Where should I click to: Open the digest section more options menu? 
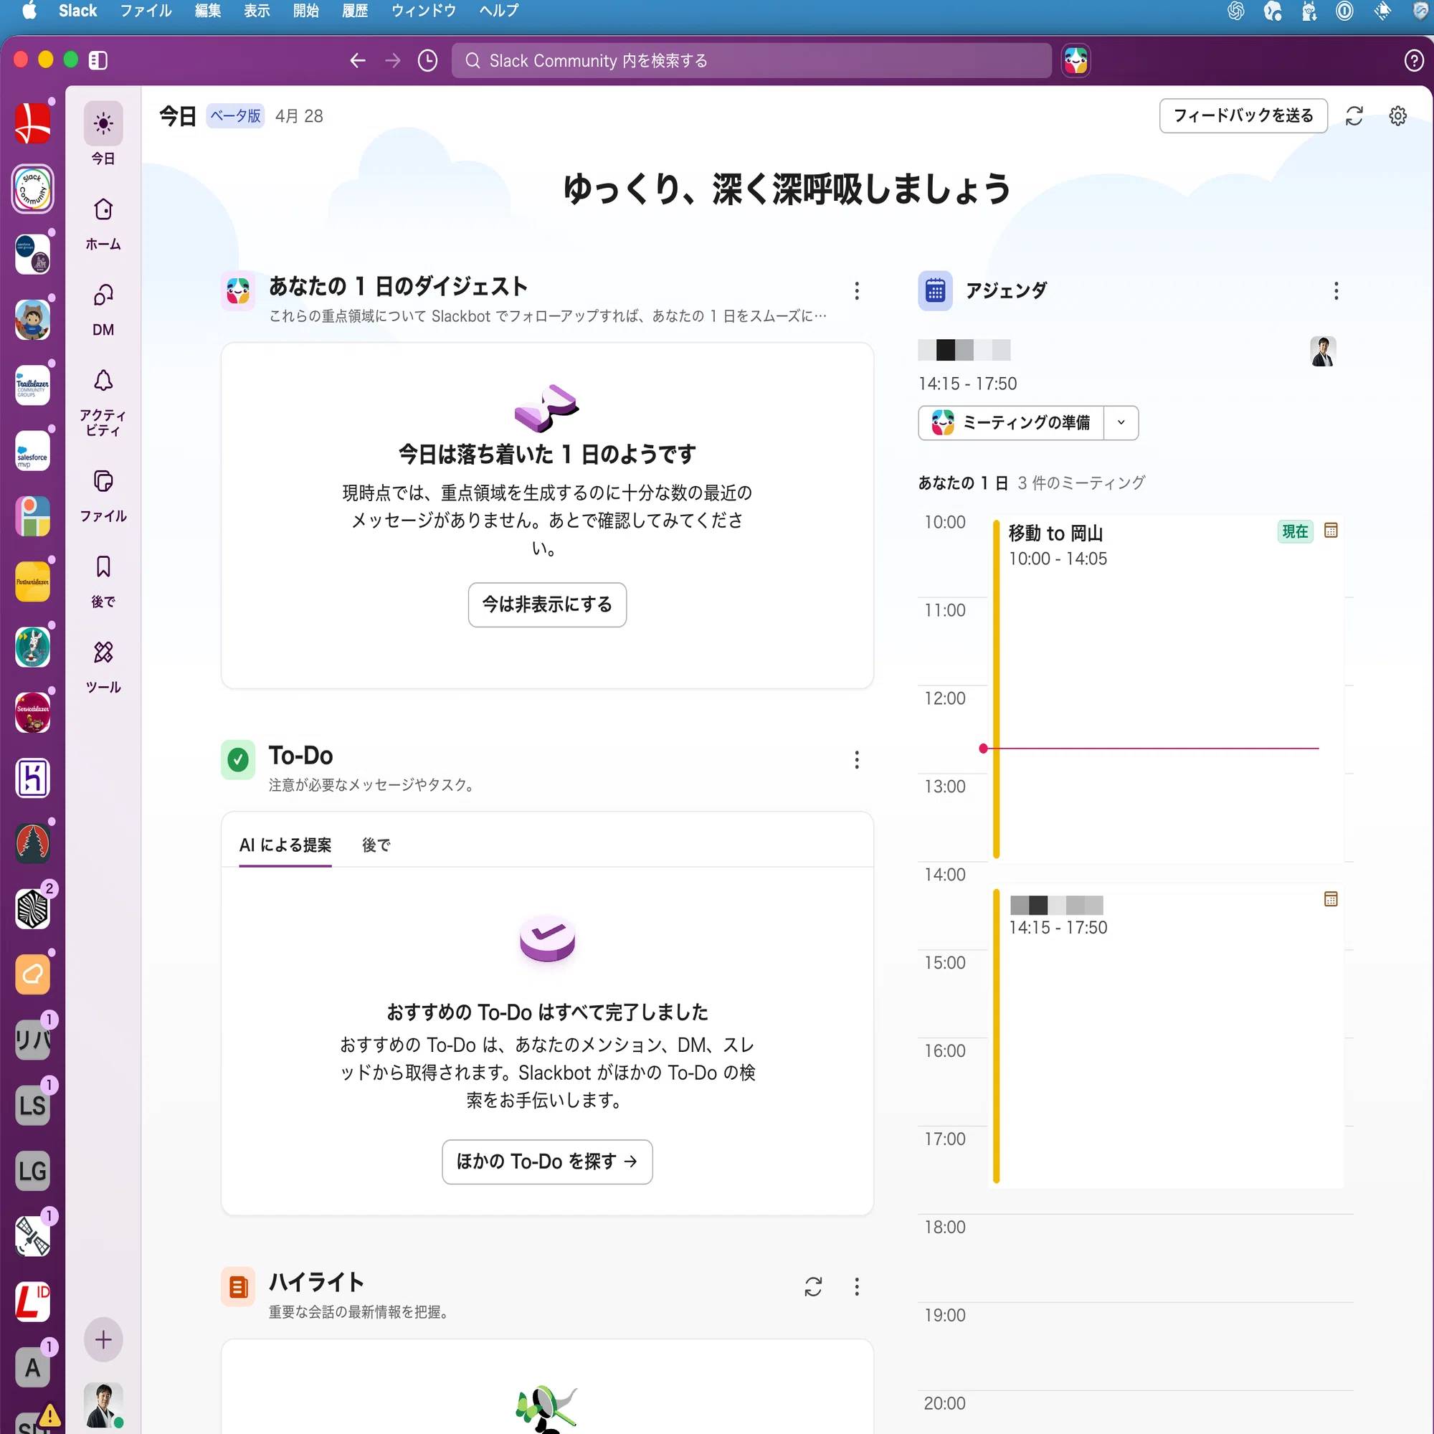[x=857, y=290]
